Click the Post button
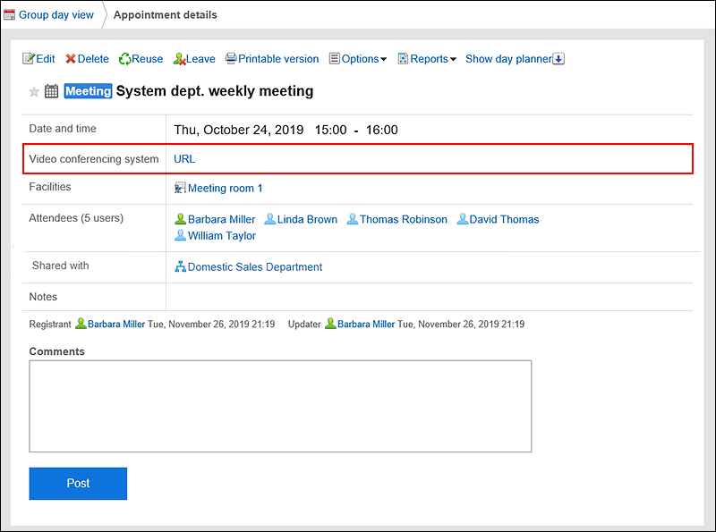Screen dimensions: 716x532 [x=78, y=483]
